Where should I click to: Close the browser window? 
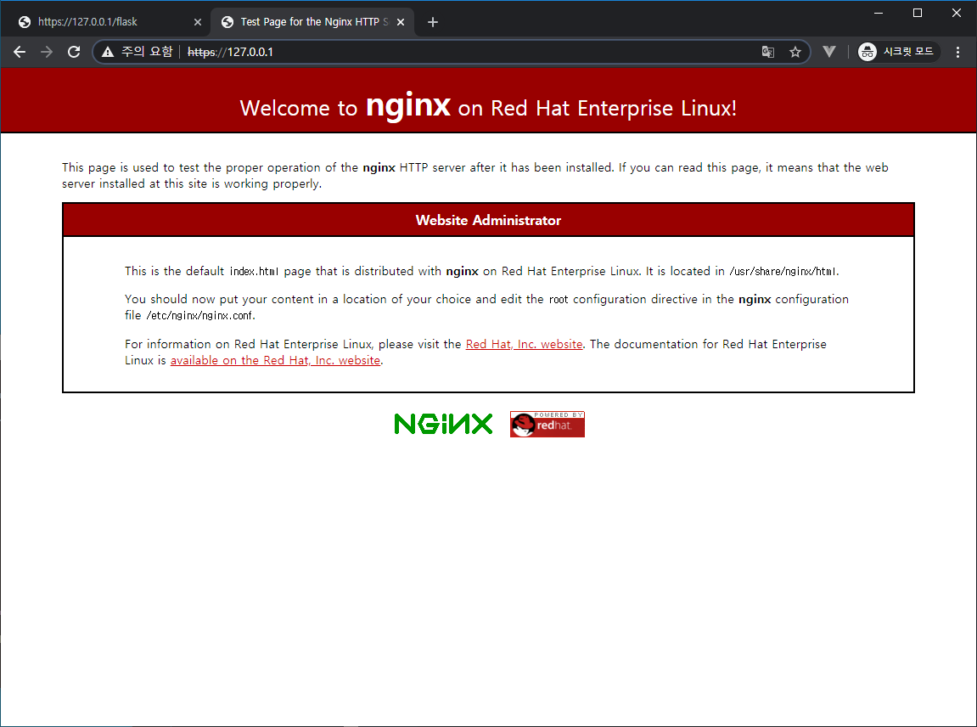957,13
